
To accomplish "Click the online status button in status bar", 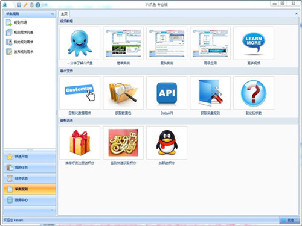I will coord(289,220).
